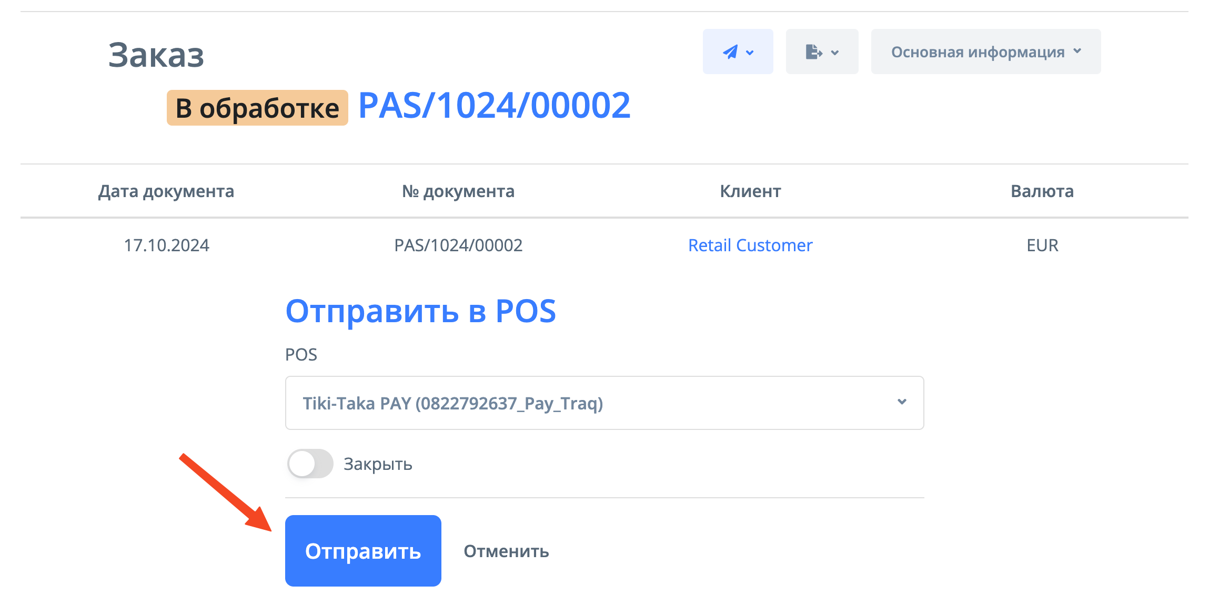Expand the chevron beside the export icon
The image size is (1229, 616).
[835, 53]
